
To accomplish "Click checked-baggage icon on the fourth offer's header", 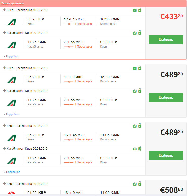I will coord(140,184).
